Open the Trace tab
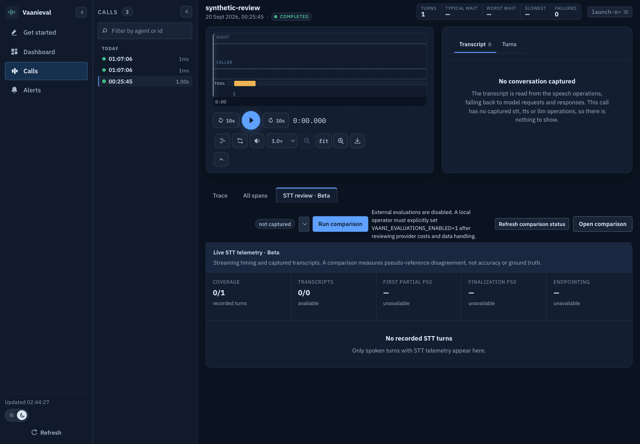This screenshot has height=444, width=640. pos(220,196)
